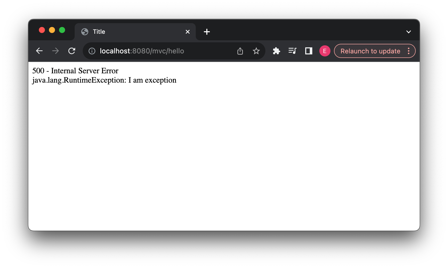Close the Title tab
This screenshot has height=268, width=448.
click(x=187, y=32)
